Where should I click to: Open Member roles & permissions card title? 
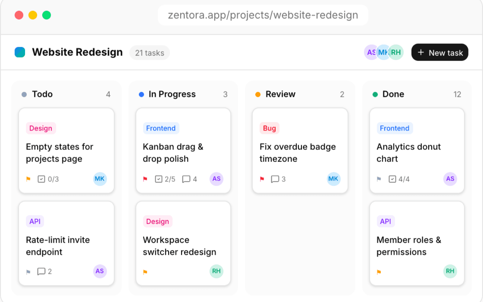(x=409, y=246)
